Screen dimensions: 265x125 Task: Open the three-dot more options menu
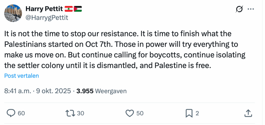pyautogui.click(x=251, y=9)
